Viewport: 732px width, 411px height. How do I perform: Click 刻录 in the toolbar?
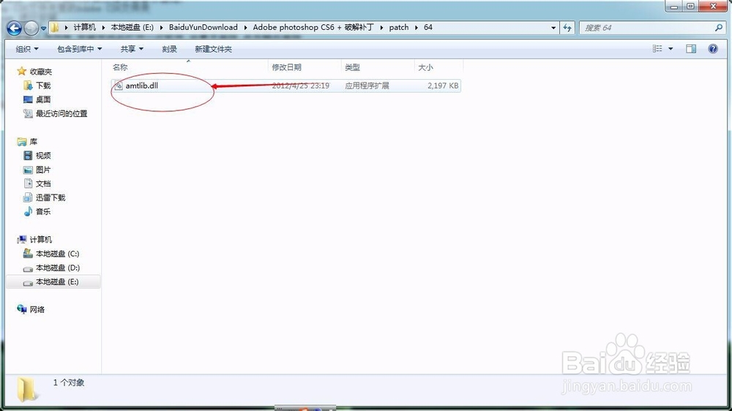point(170,49)
